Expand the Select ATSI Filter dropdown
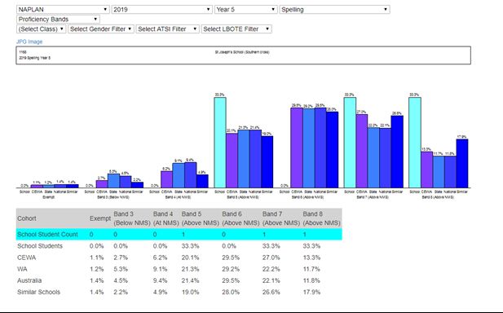The image size is (503, 313). click(167, 29)
